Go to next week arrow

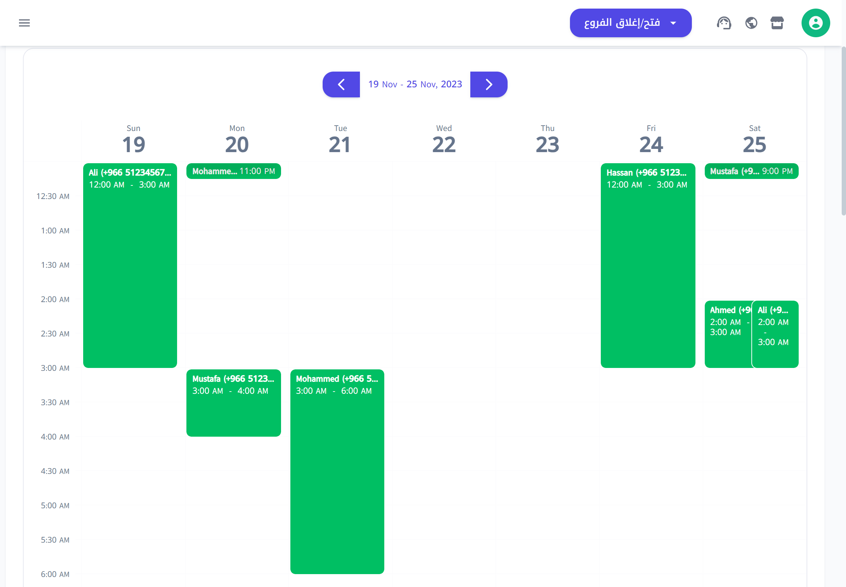tap(489, 84)
